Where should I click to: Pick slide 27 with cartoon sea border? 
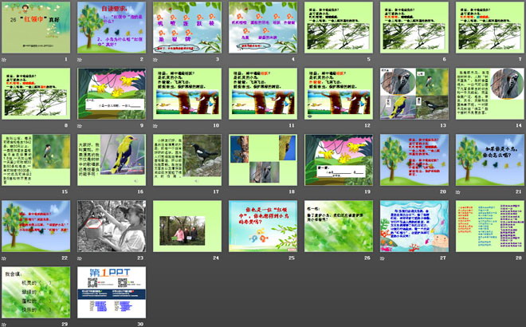click(414, 226)
